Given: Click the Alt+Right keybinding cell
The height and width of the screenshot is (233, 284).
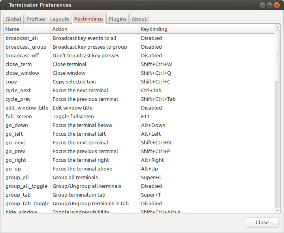Looking at the screenshot, I should click(x=152, y=160).
